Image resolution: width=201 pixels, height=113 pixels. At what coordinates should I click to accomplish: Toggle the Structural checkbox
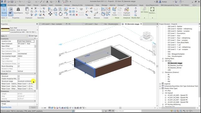tap(19, 76)
